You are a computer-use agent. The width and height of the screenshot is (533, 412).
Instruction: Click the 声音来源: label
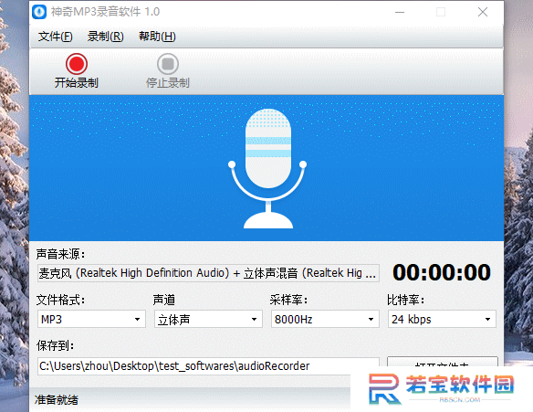pyautogui.click(x=60, y=254)
